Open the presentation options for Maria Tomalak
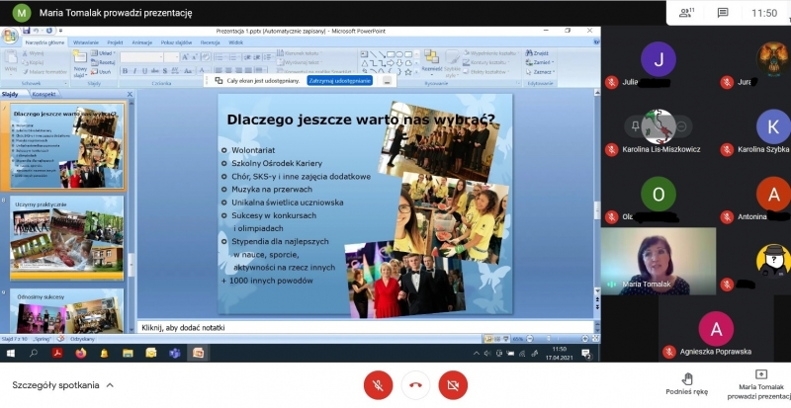 [x=760, y=384]
